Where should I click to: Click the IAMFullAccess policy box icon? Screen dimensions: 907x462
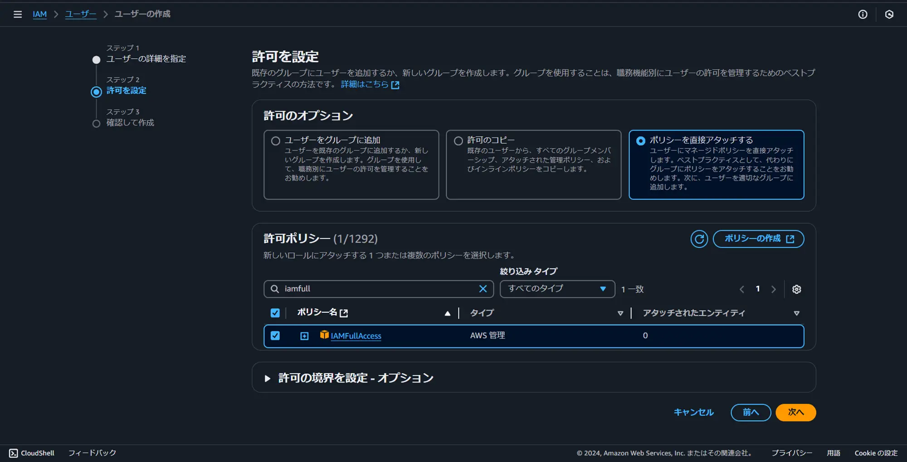coord(324,335)
